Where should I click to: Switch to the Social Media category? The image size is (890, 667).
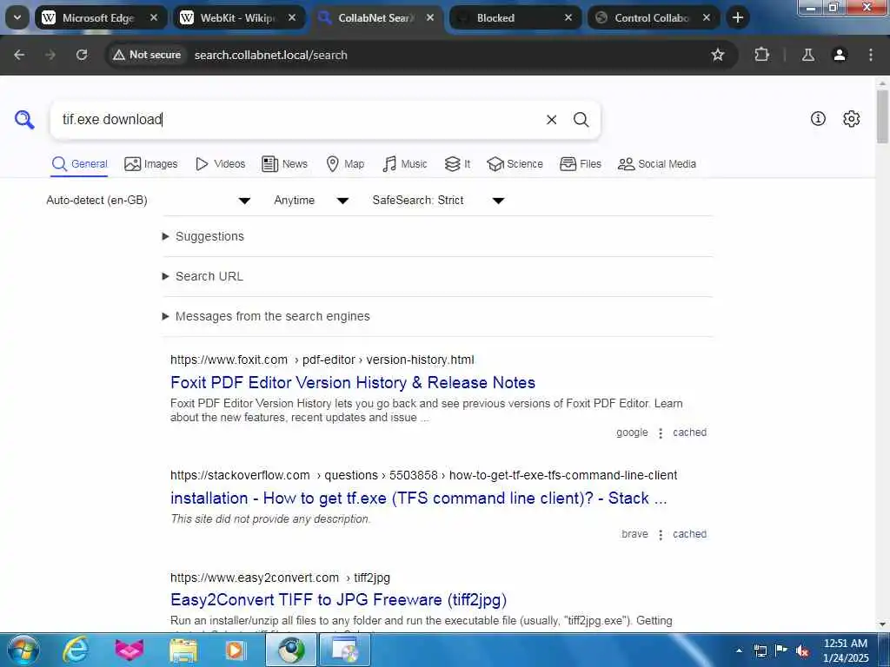pyautogui.click(x=657, y=164)
